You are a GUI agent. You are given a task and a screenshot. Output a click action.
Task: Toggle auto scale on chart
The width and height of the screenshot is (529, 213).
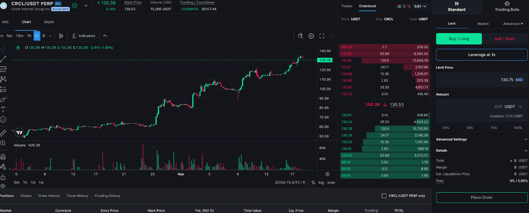(331, 182)
